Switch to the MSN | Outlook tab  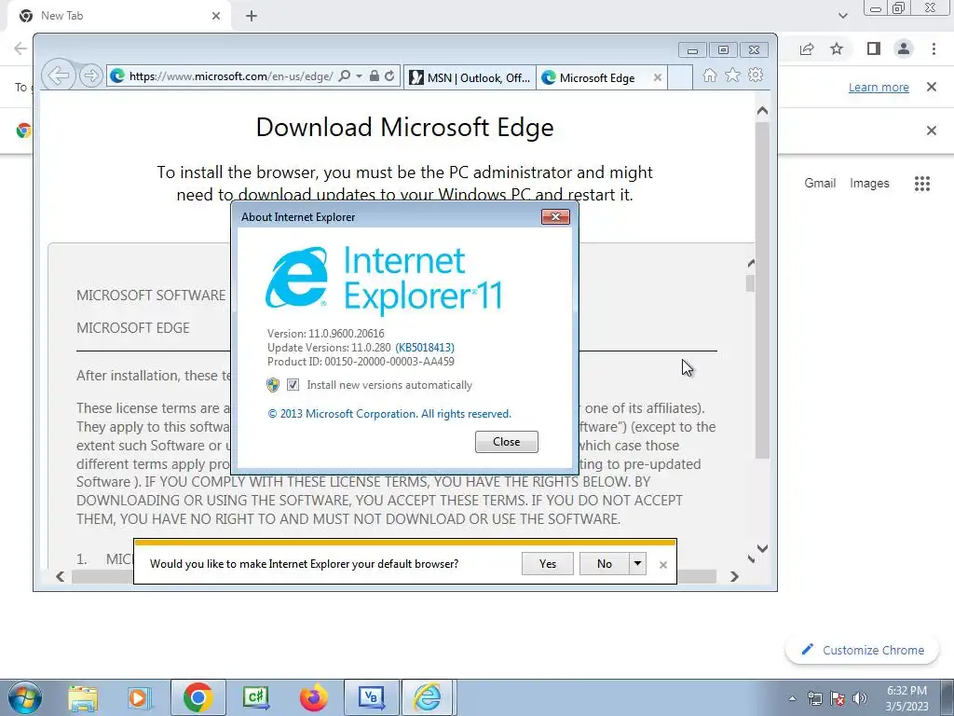coord(470,78)
